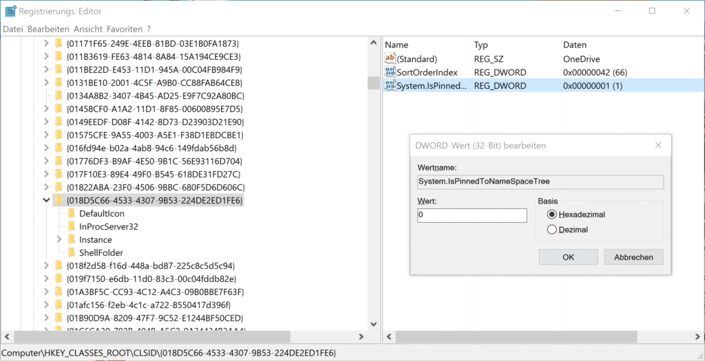
Task: Click folder icon of {018f2d58-f16d-448a-bd87-225c8c5d5c94}
Action: [59, 265]
